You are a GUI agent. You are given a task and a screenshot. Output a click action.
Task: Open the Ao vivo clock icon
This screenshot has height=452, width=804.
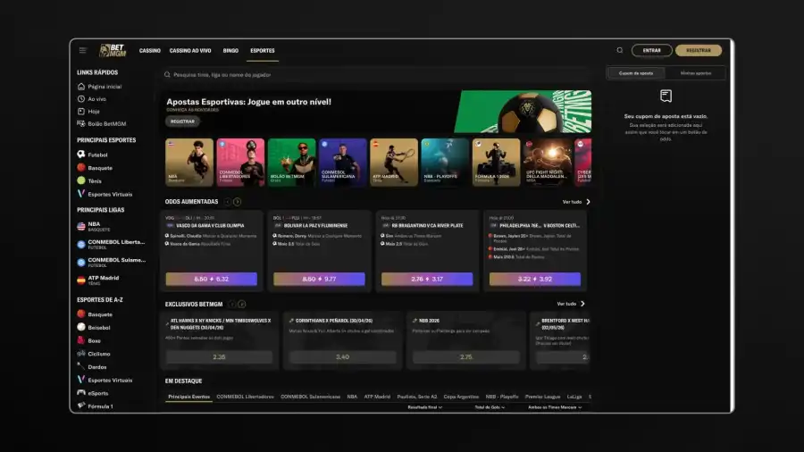(81, 99)
